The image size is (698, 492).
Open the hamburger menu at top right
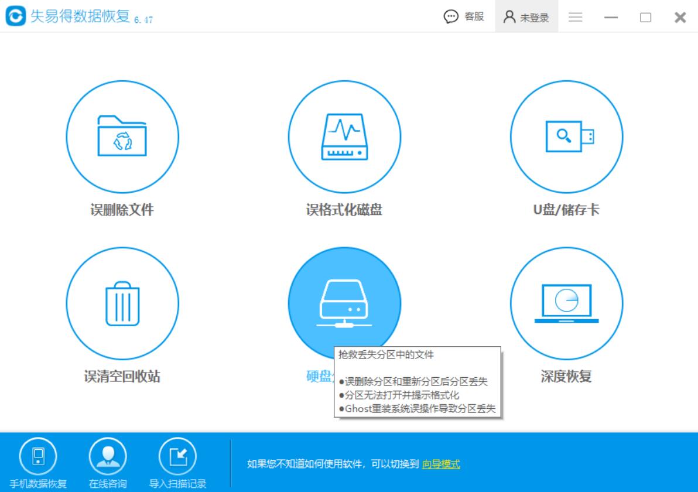pos(576,17)
